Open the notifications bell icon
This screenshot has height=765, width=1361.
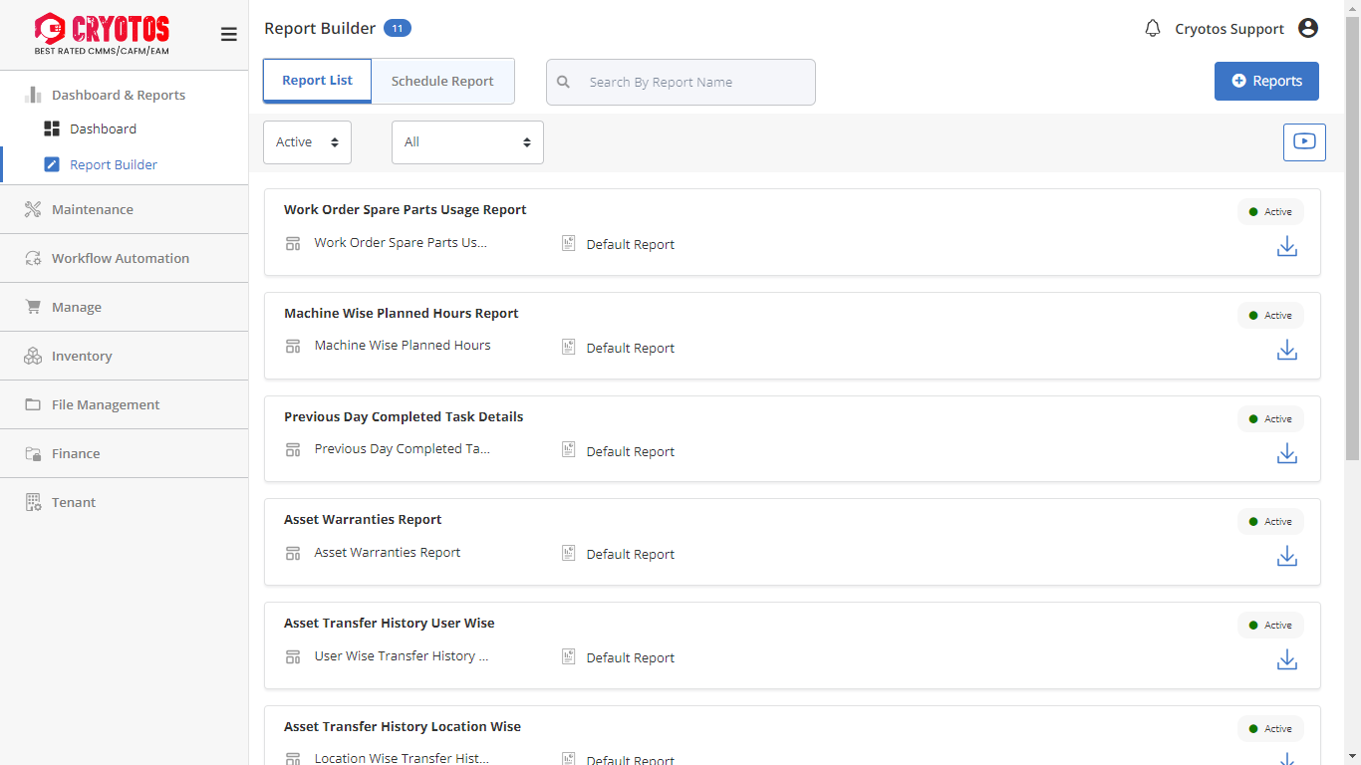pos(1153,29)
